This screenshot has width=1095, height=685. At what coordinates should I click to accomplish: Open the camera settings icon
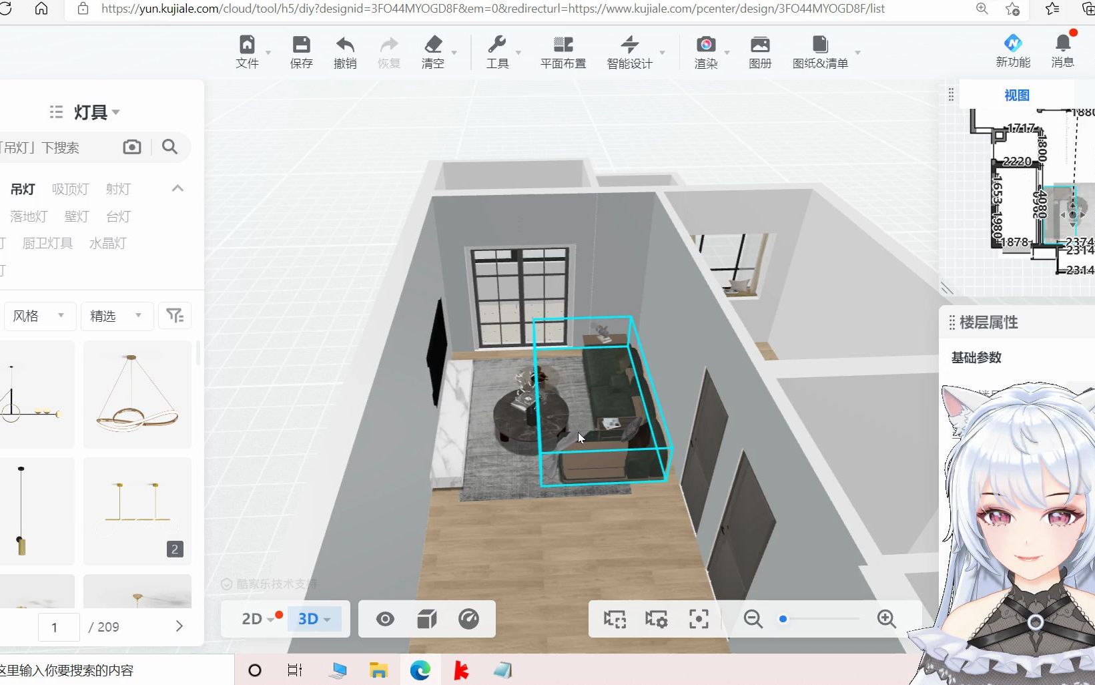pos(656,619)
